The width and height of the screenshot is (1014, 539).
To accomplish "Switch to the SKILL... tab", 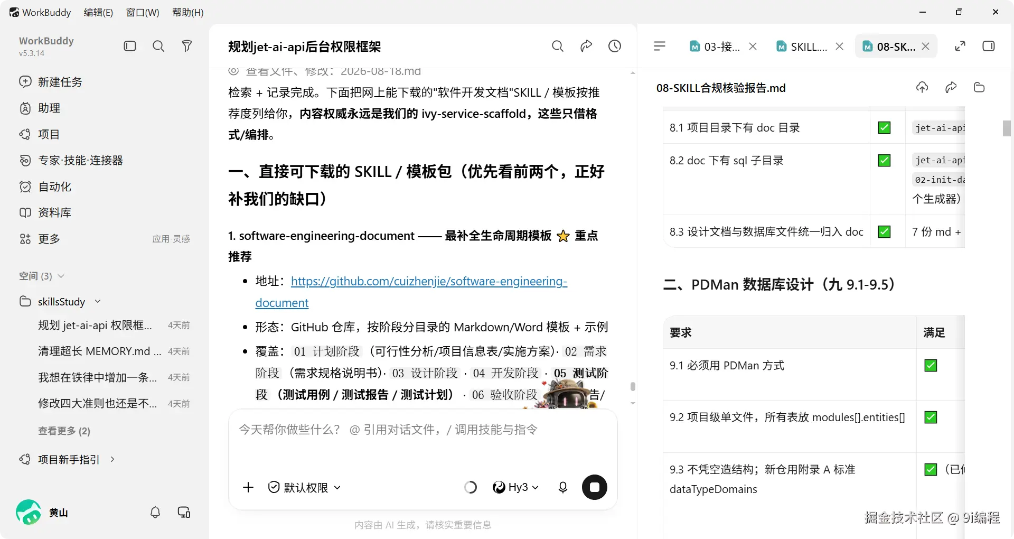I will point(802,47).
